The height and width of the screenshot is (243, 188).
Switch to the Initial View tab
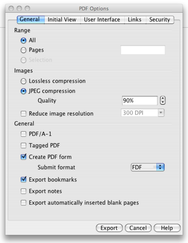62,20
